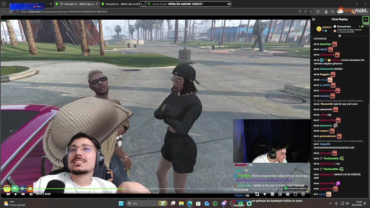The width and height of the screenshot is (370, 208).
Task: Open the Windows Start menu
Action: tap(121, 203)
